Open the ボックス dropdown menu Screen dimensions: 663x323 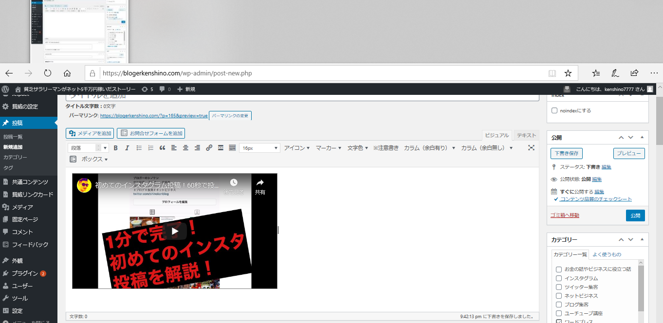coord(94,159)
